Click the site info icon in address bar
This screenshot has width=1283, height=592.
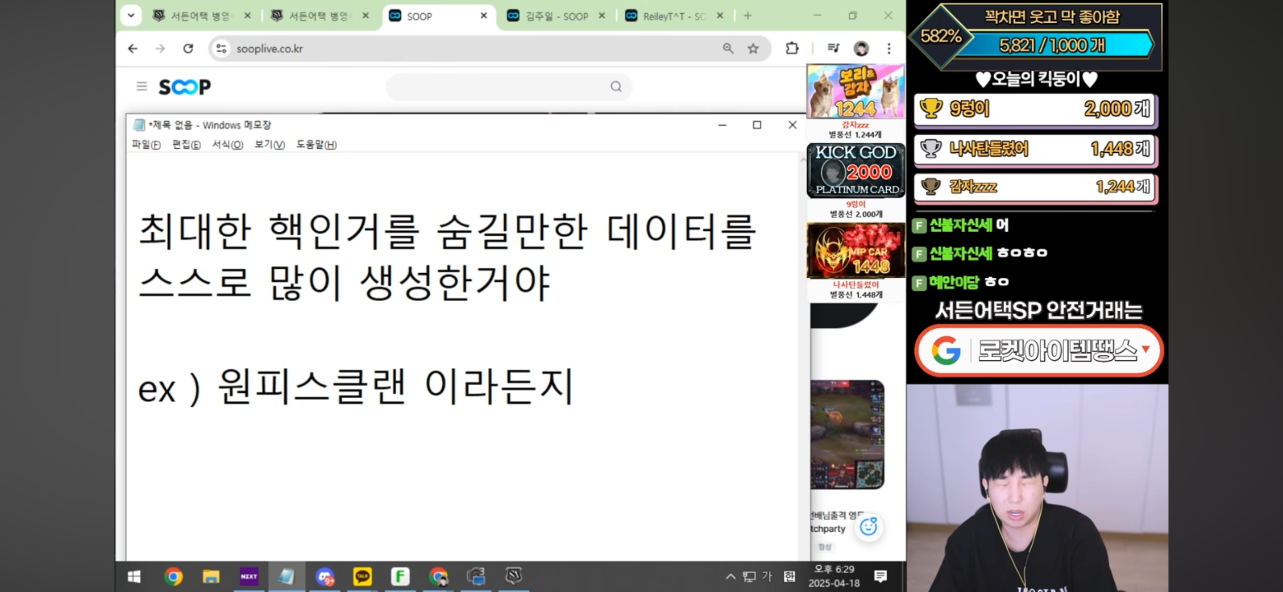(x=221, y=49)
